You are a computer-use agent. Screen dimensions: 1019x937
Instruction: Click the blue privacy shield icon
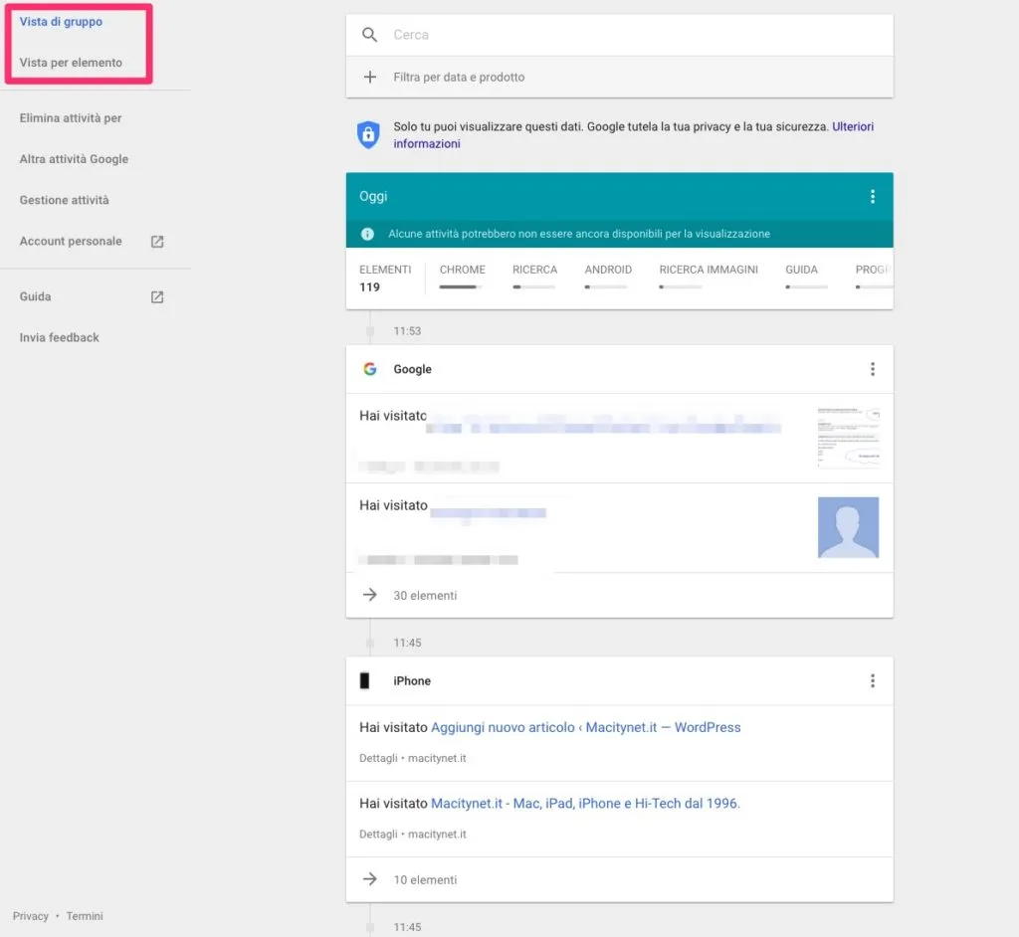pos(368,134)
